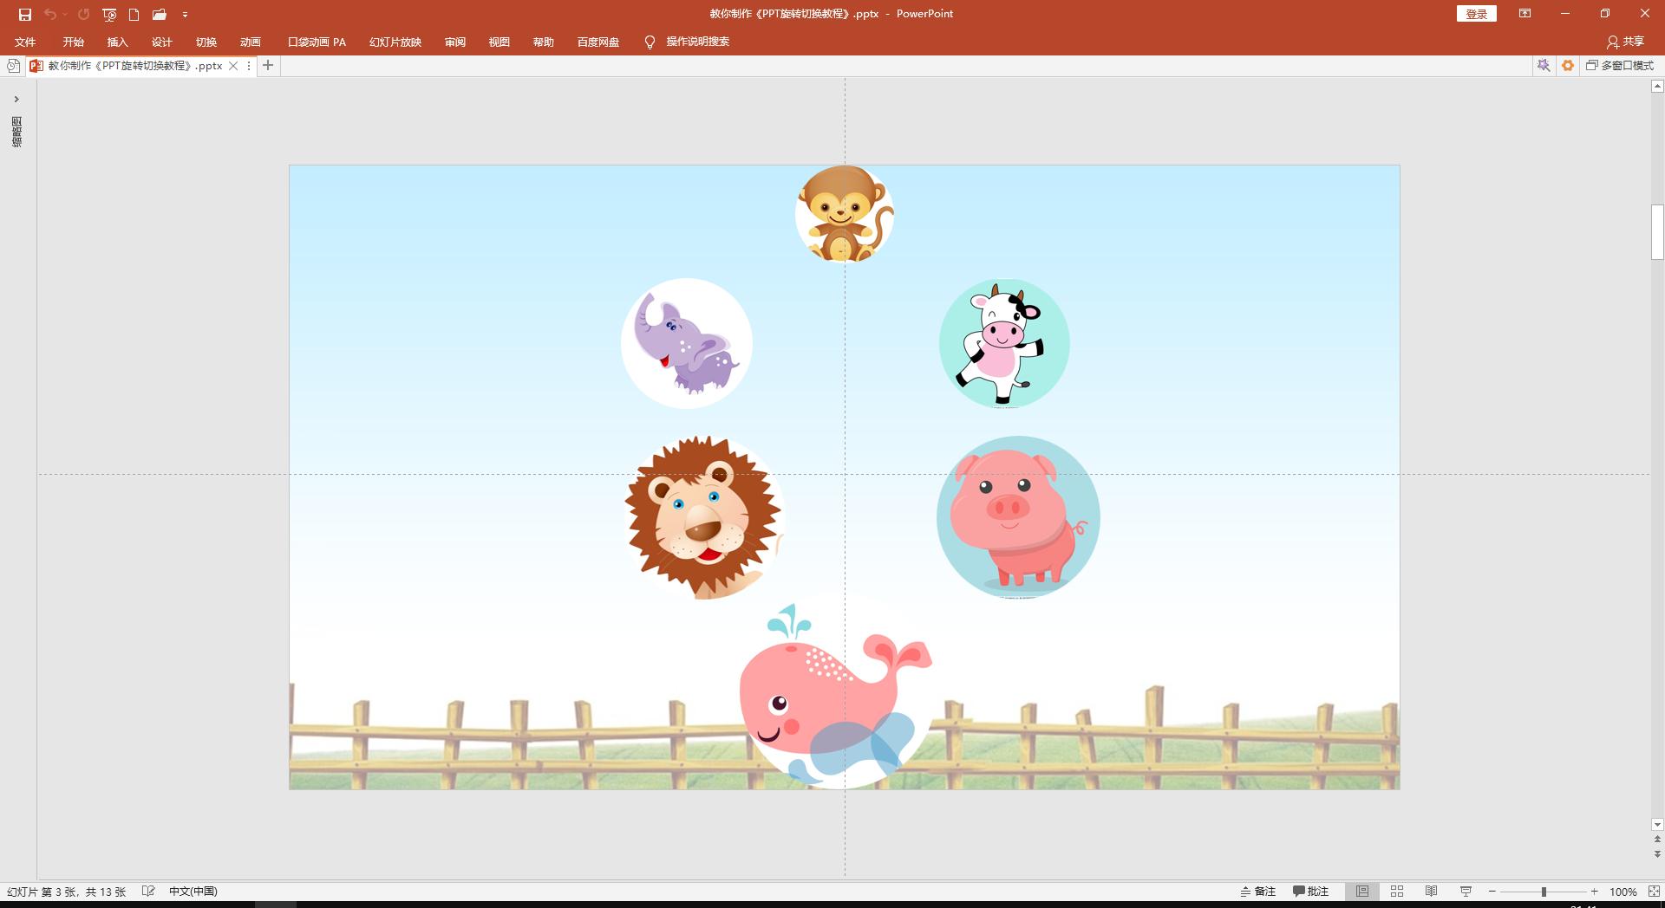Click the 100% zoom level
Image resolution: width=1665 pixels, height=908 pixels.
(1623, 892)
